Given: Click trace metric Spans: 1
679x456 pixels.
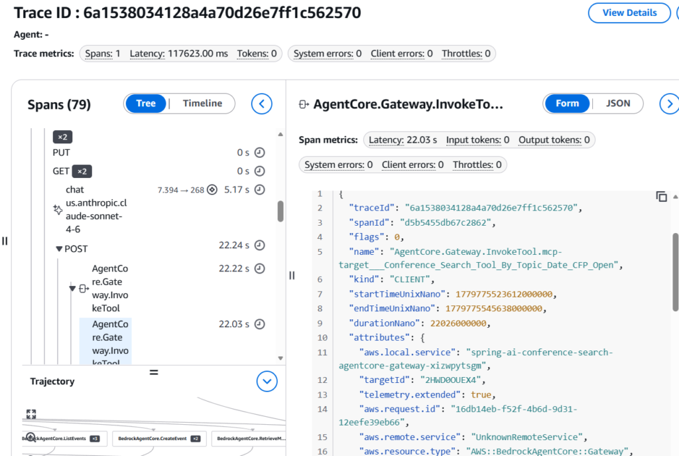Looking at the screenshot, I should coord(103,54).
